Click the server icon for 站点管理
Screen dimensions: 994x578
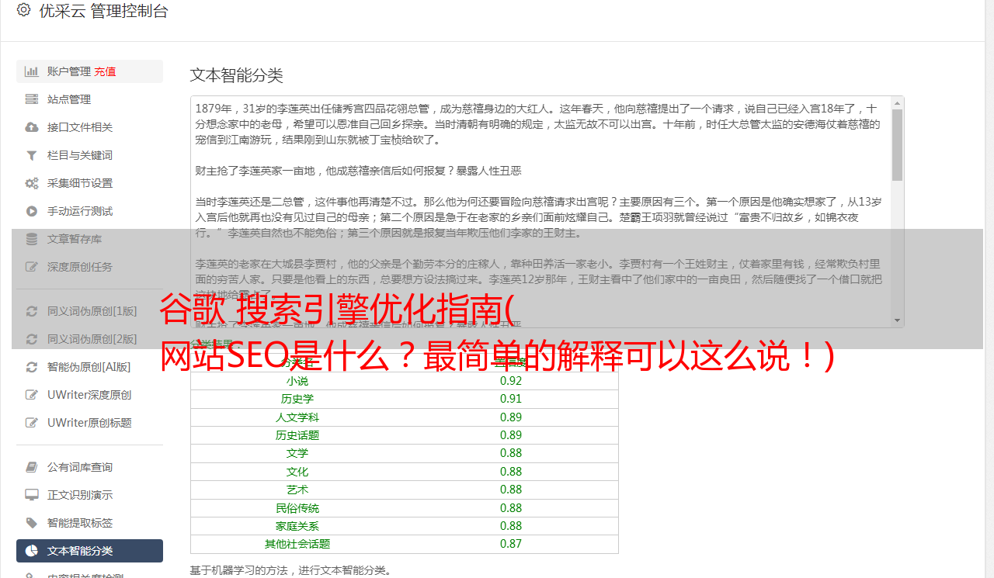pos(32,99)
